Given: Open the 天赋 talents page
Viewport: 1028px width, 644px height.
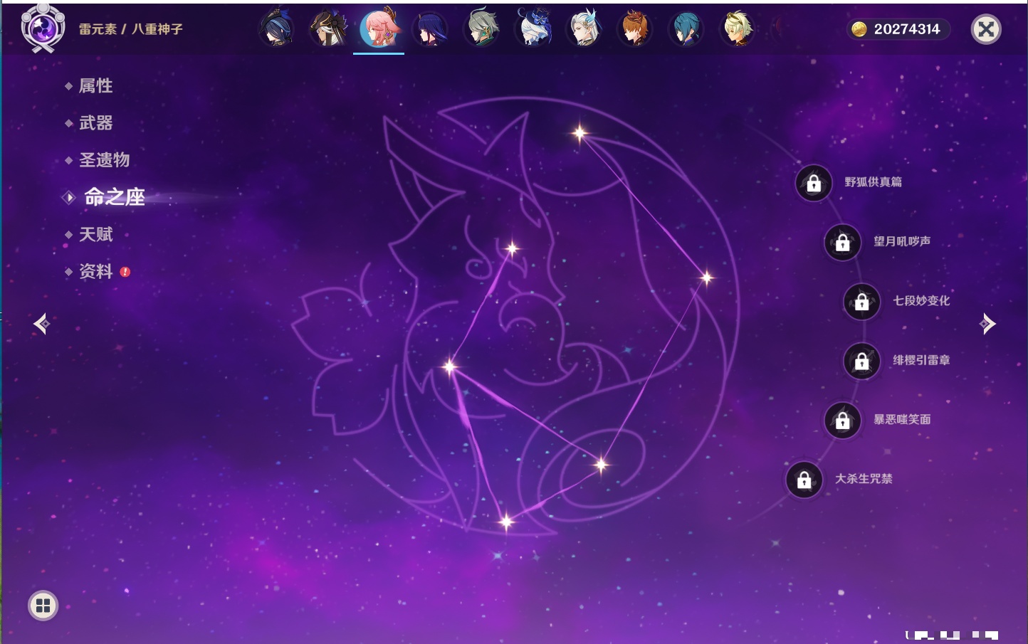Looking at the screenshot, I should coord(95,234).
